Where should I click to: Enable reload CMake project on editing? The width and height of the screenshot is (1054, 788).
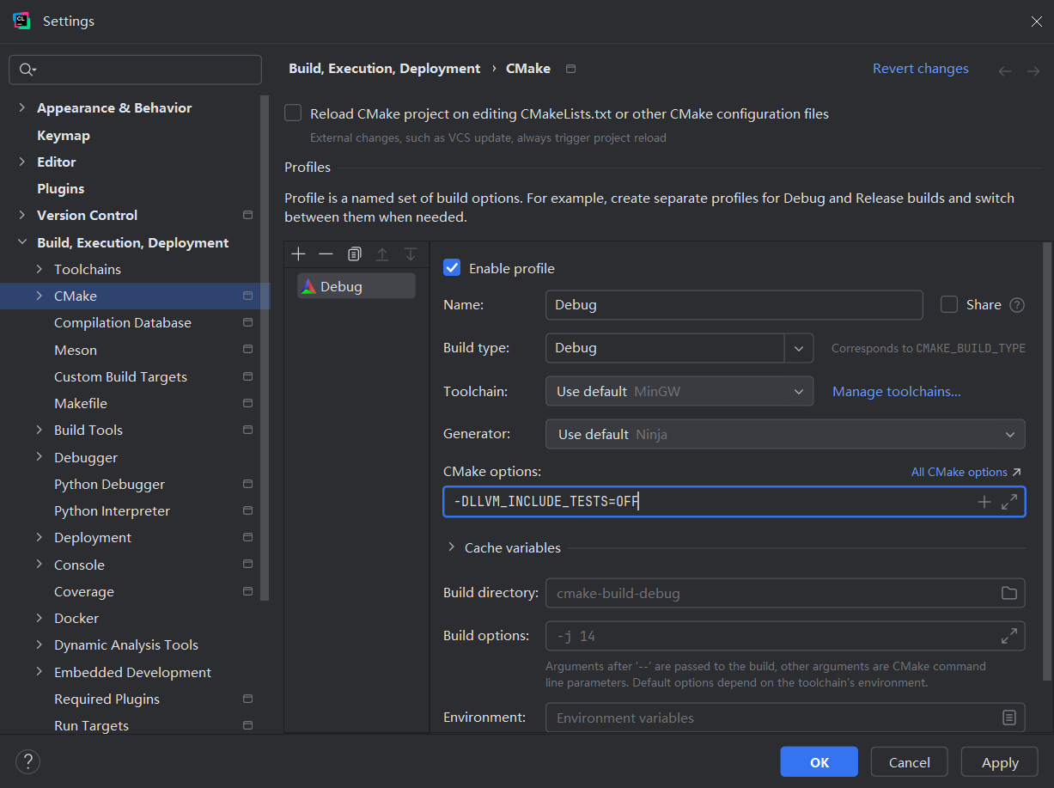tap(294, 113)
